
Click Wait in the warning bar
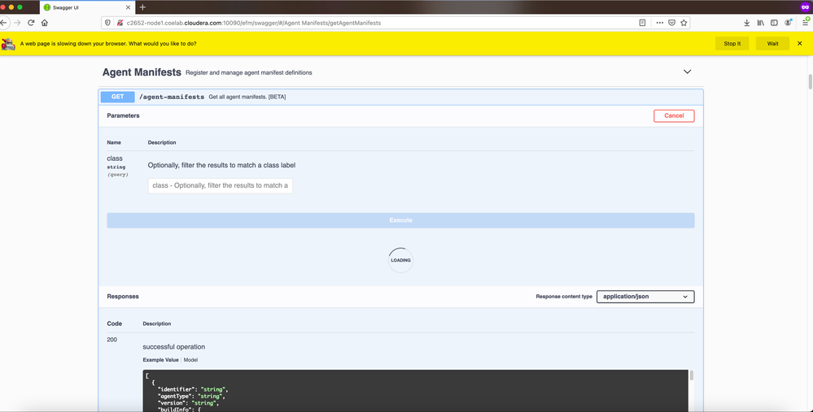point(772,44)
